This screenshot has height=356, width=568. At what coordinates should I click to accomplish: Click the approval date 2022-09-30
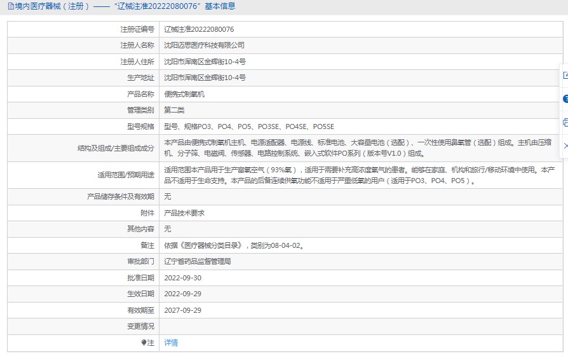click(x=182, y=278)
